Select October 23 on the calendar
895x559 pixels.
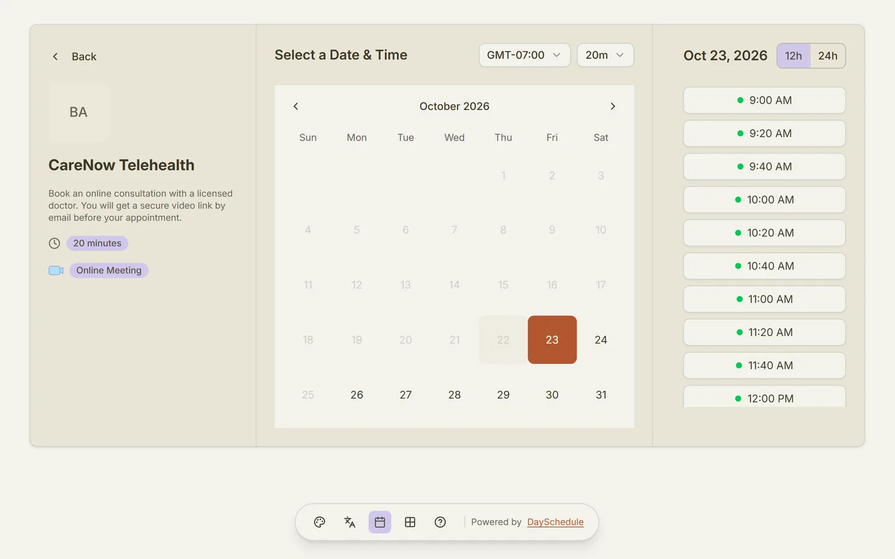point(552,340)
